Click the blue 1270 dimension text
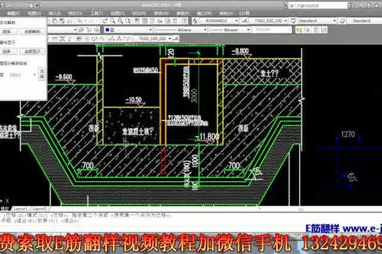This screenshot has height=254, width=382. (348, 134)
